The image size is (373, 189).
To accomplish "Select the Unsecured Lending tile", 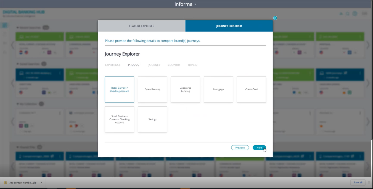I will coord(186,90).
